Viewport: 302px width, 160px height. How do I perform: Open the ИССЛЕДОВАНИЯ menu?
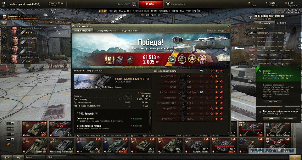(x=160, y=11)
